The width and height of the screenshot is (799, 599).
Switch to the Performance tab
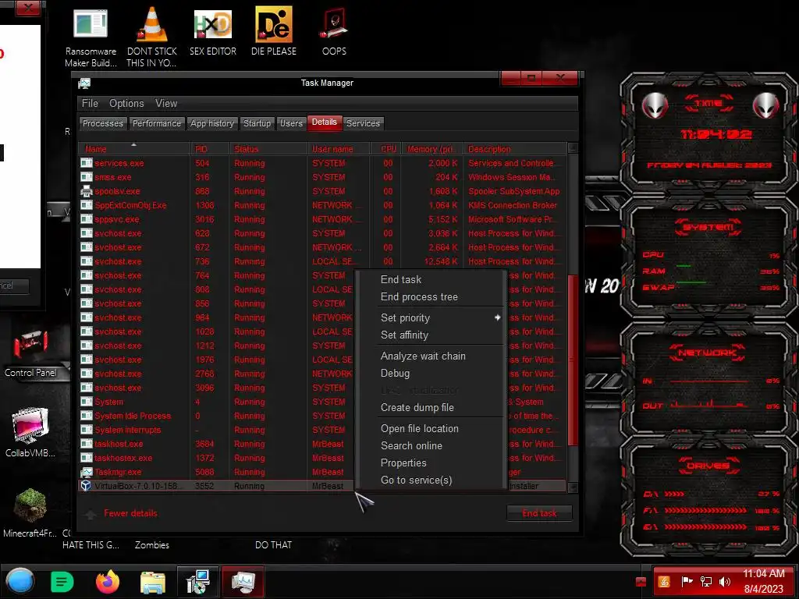click(156, 123)
